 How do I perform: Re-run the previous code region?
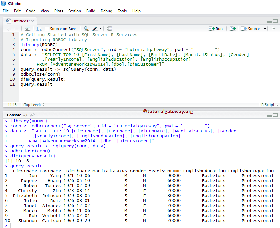(x=233, y=28)
